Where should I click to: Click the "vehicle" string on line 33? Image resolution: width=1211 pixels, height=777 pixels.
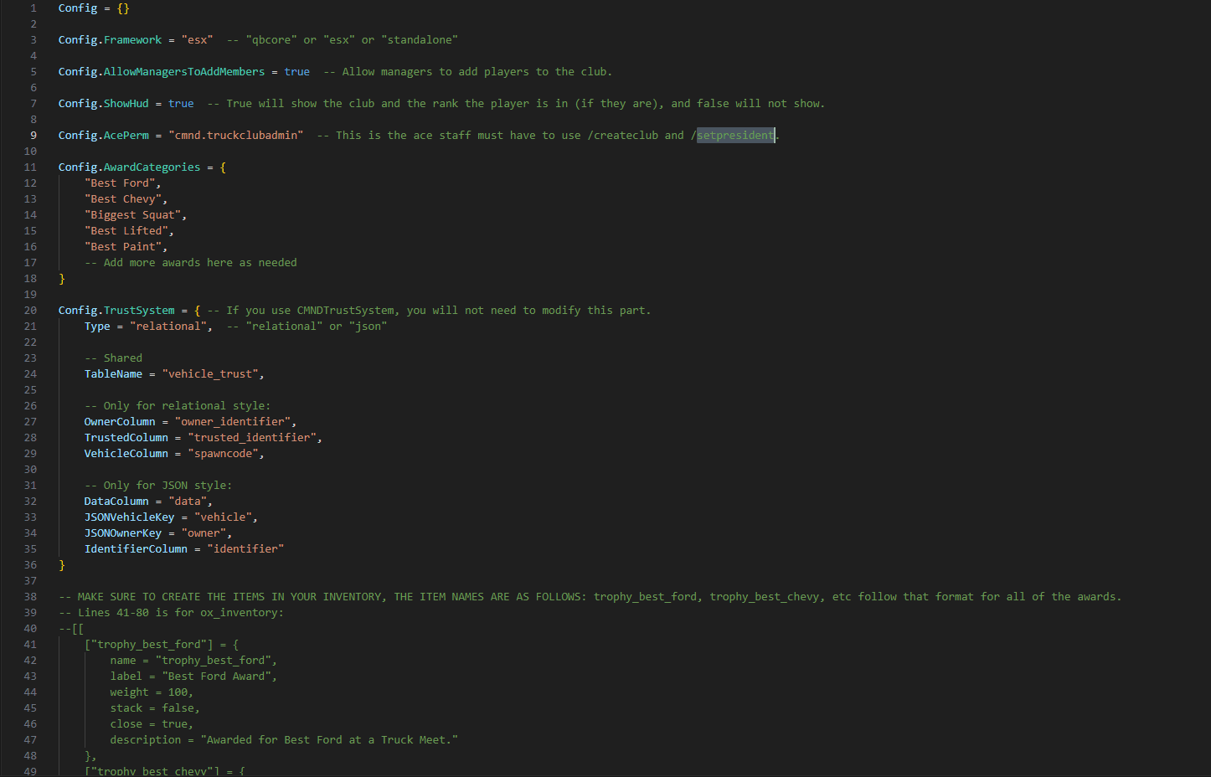(223, 517)
